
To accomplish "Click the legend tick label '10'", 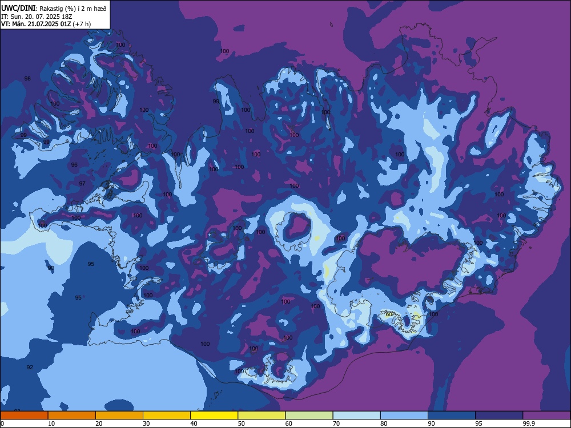I will point(51,423).
